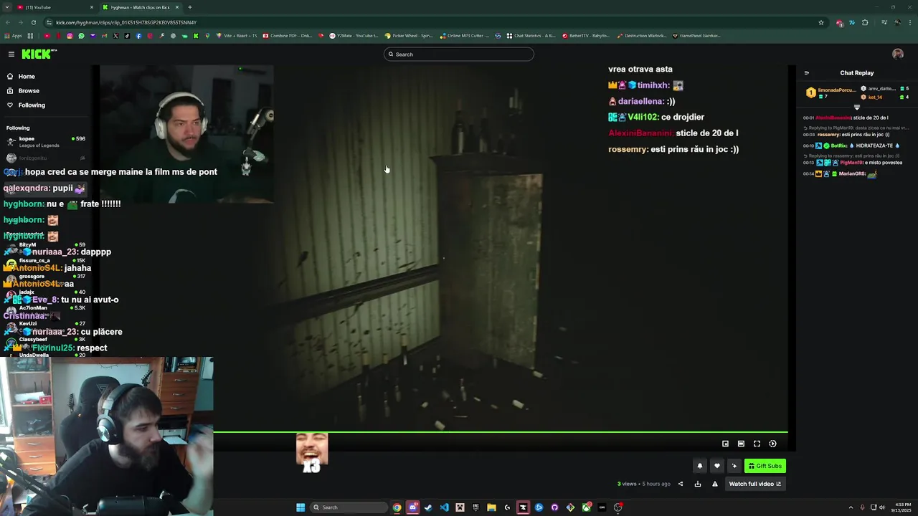The width and height of the screenshot is (918, 516).
Task: Expand the chat leaderboard chevron
Action: [856, 107]
